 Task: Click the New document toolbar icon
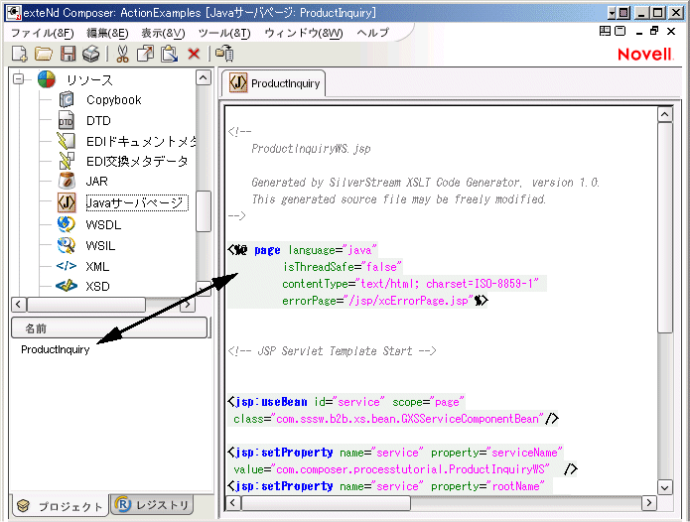pos(20,54)
